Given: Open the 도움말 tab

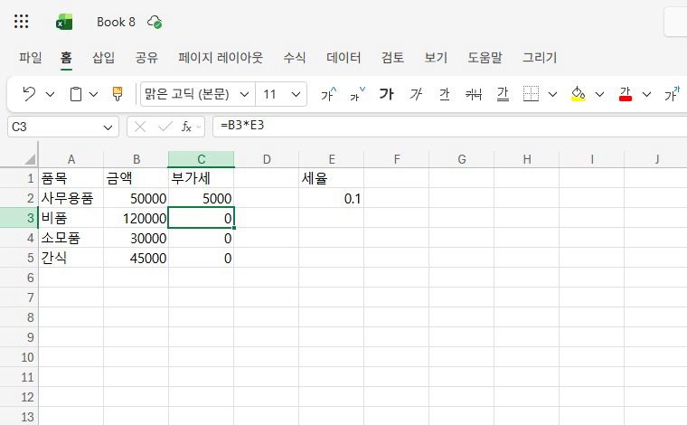Looking at the screenshot, I should pyautogui.click(x=485, y=57).
